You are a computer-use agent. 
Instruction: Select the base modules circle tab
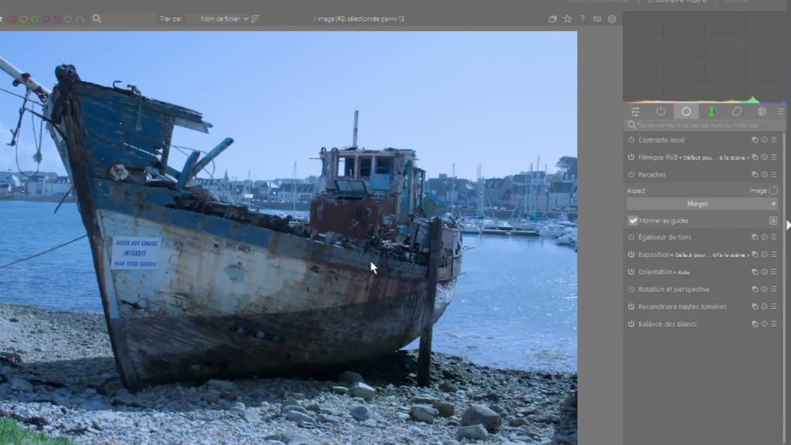[686, 111]
